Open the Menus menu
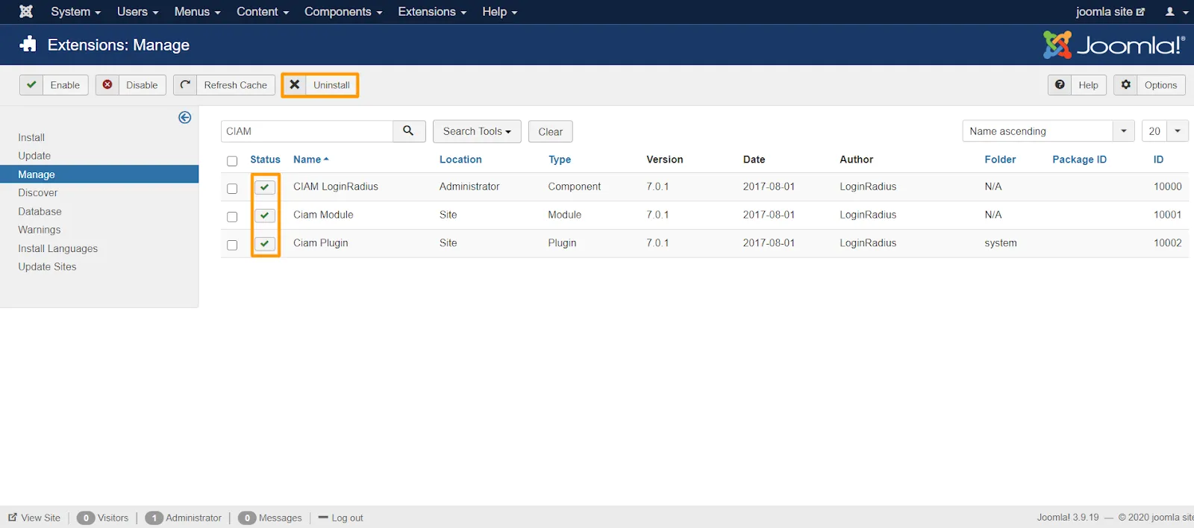 (197, 12)
